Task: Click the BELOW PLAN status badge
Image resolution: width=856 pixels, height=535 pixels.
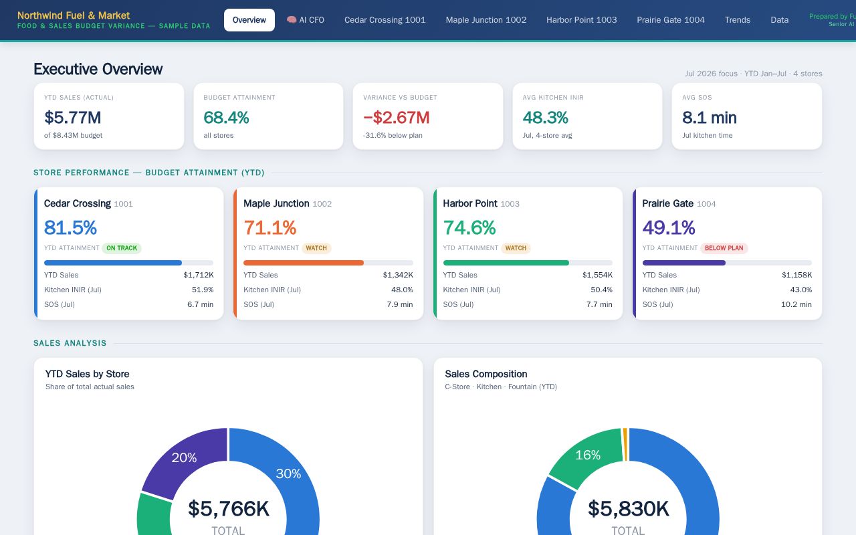Action: (724, 248)
